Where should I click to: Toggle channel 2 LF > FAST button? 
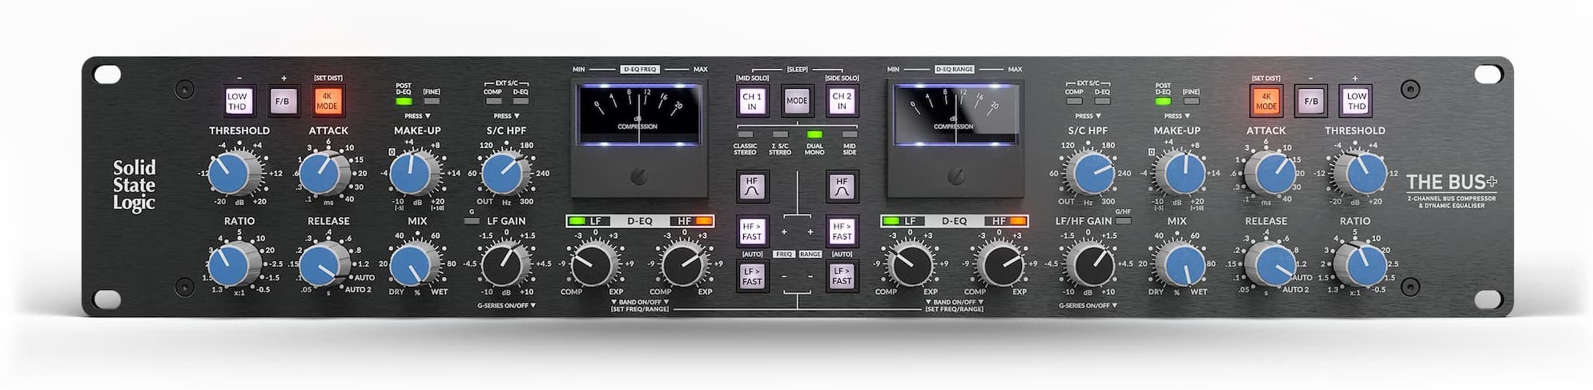[x=841, y=276]
